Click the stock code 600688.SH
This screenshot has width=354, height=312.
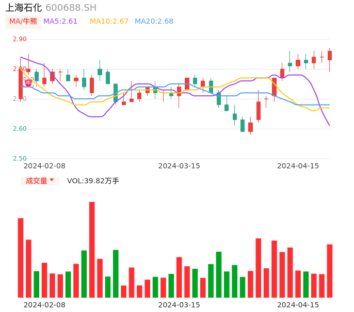coord(71,8)
